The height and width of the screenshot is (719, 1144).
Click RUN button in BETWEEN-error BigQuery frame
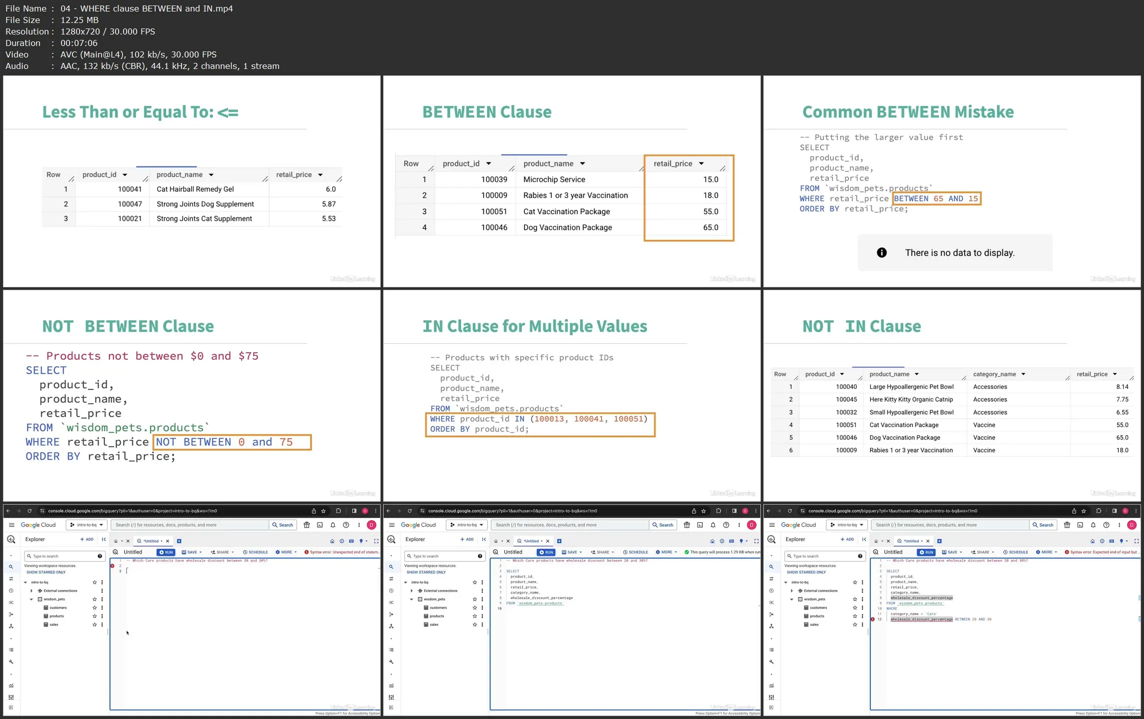[x=926, y=552]
